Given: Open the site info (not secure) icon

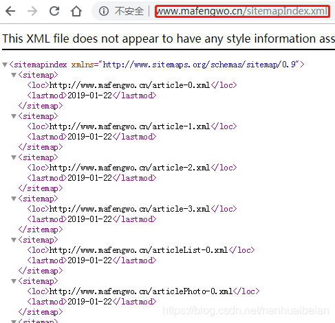Looking at the screenshot, I should click(x=104, y=11).
